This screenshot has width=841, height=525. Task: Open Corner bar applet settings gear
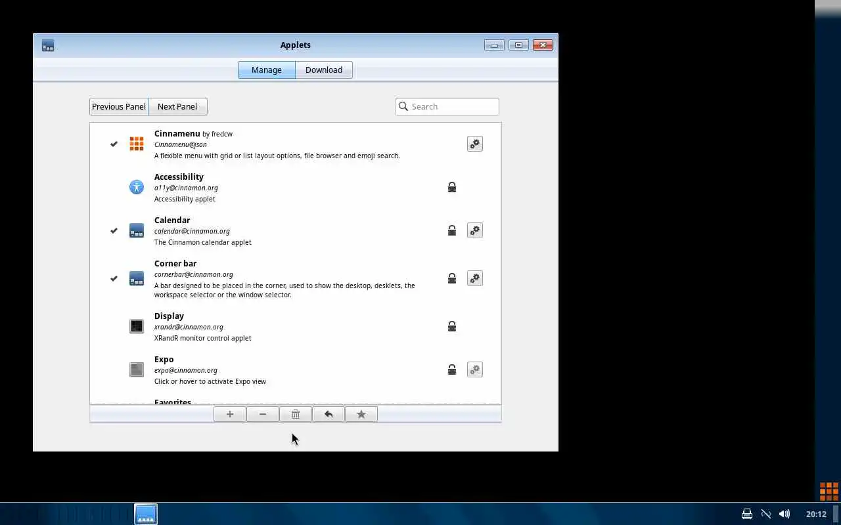[x=474, y=278]
